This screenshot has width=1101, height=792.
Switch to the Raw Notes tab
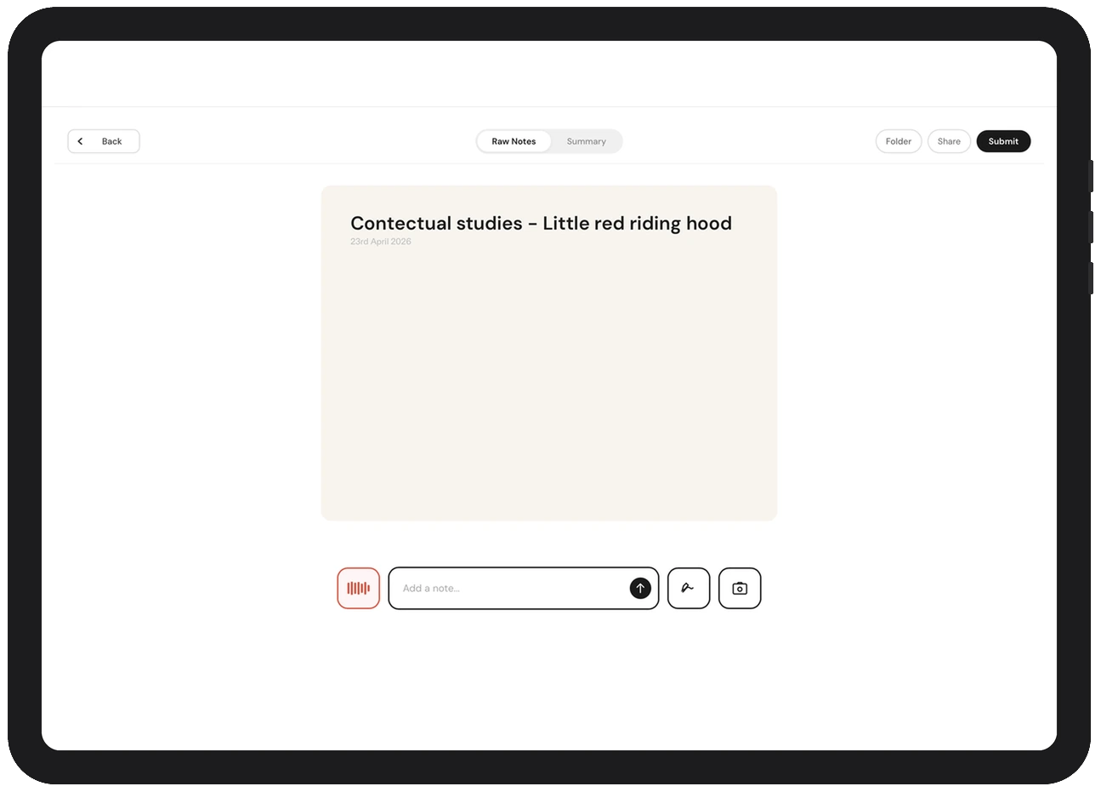514,141
